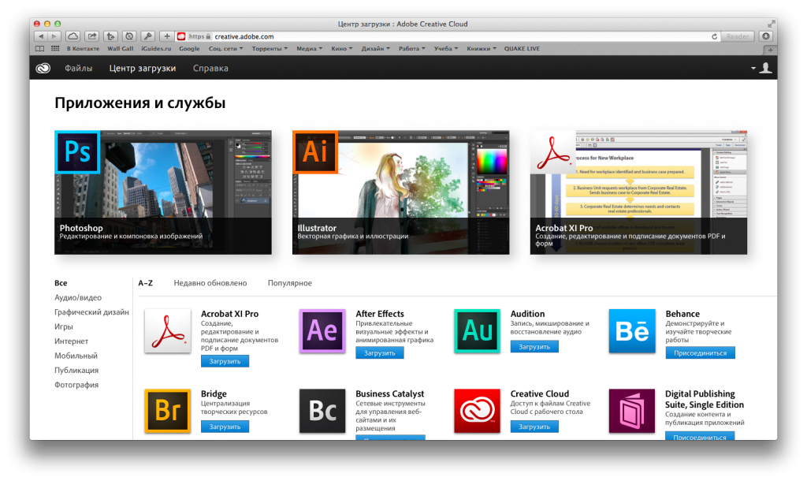Switch to Популярное tab
This screenshot has height=481, width=807.
(290, 283)
